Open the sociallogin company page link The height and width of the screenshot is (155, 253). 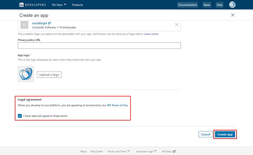(x=40, y=23)
